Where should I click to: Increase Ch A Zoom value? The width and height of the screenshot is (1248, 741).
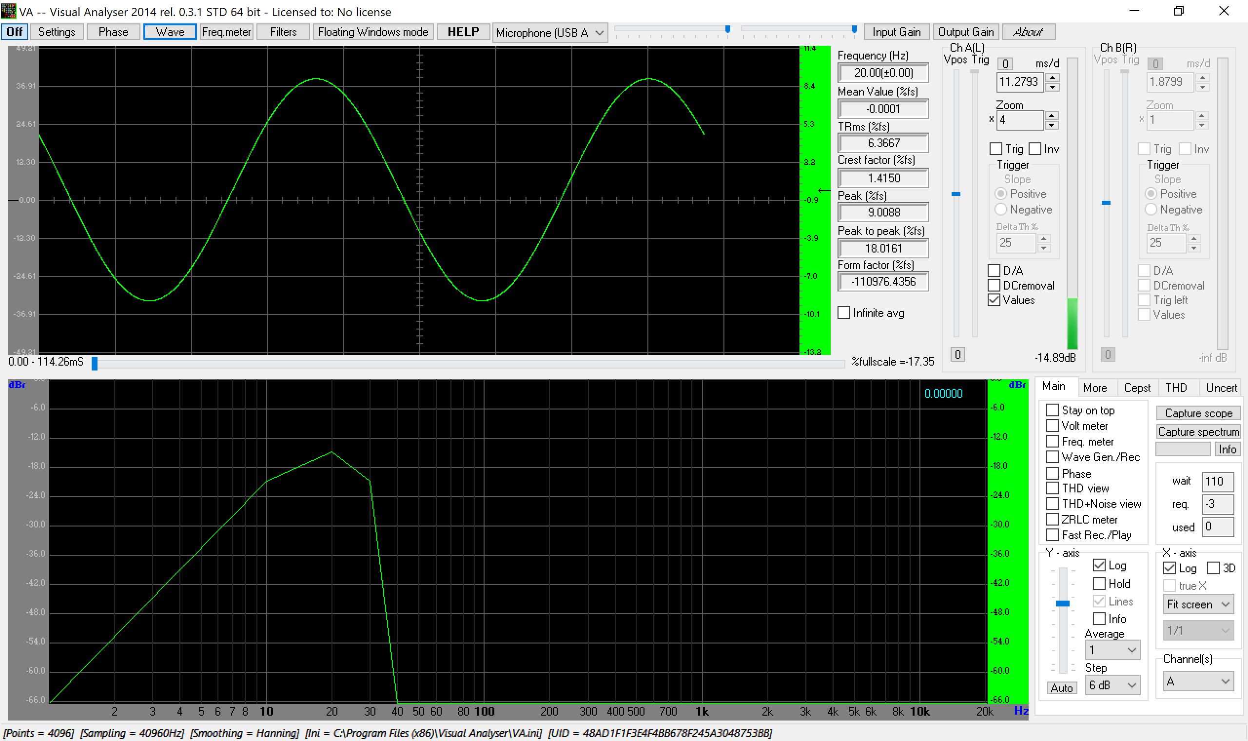click(1052, 116)
